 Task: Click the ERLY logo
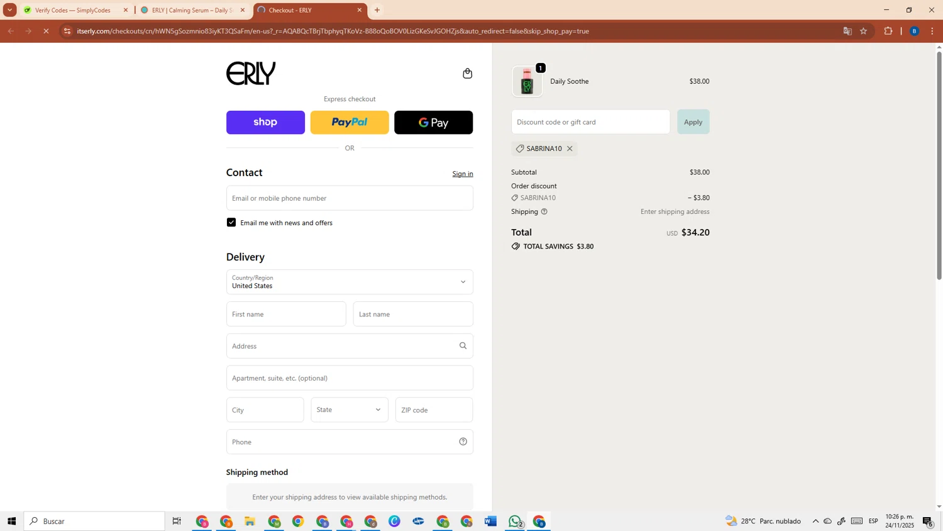[251, 74]
